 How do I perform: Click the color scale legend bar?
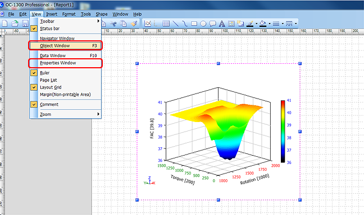tap(283, 132)
